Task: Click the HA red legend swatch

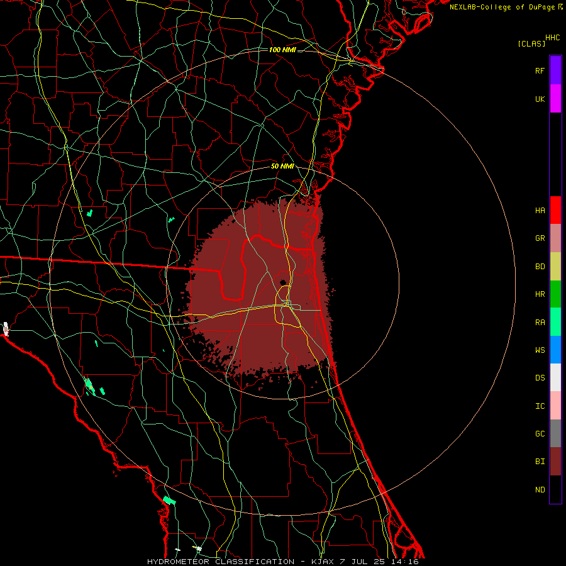Action: click(x=555, y=210)
